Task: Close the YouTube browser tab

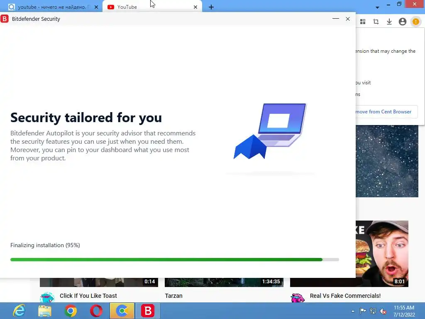Action: tap(195, 7)
